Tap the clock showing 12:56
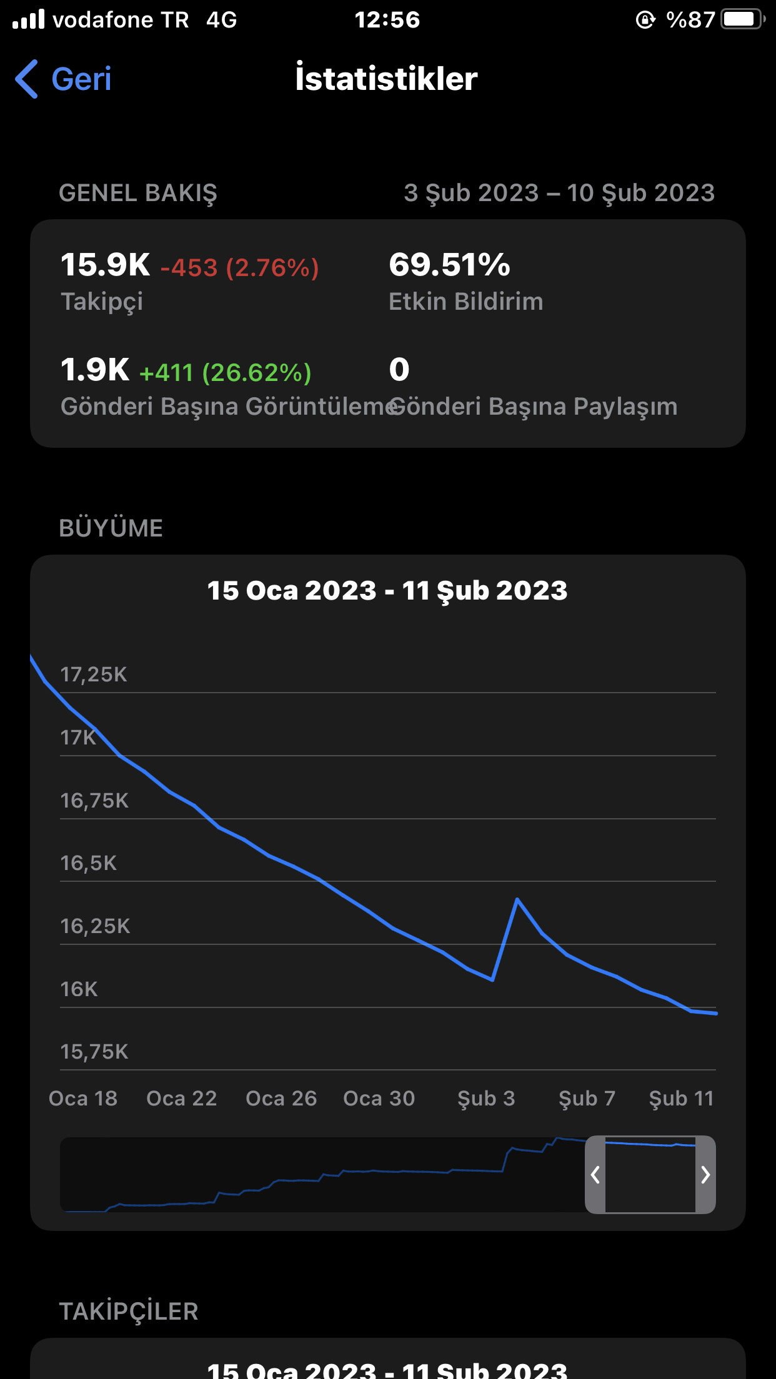Viewport: 776px width, 1379px height. coord(387,20)
